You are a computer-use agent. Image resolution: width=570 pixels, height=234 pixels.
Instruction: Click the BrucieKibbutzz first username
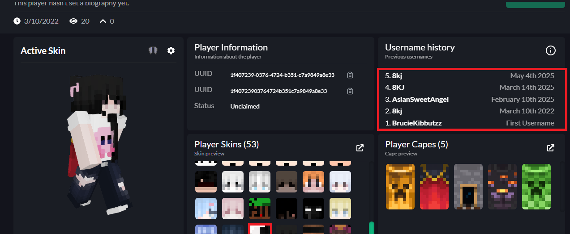(413, 123)
